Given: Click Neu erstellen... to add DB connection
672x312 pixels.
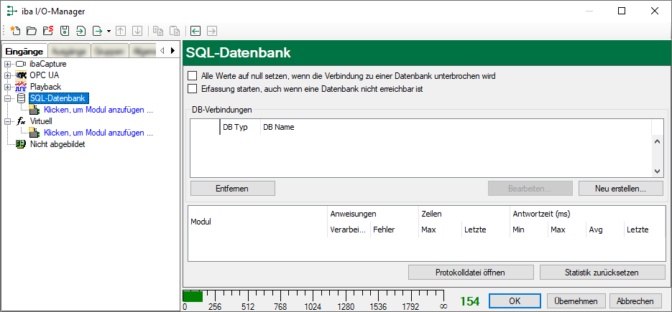Looking at the screenshot, I should click(620, 189).
